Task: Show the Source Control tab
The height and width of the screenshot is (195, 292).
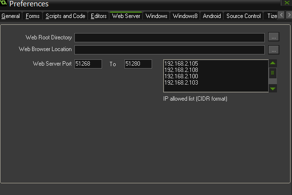Action: 243,16
